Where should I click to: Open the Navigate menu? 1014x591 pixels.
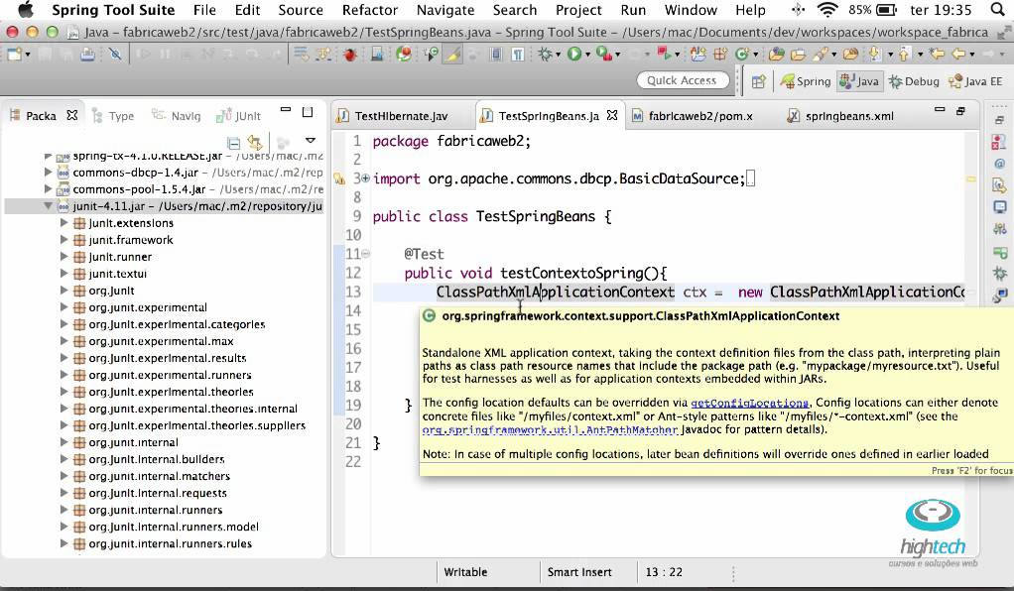[x=445, y=10]
